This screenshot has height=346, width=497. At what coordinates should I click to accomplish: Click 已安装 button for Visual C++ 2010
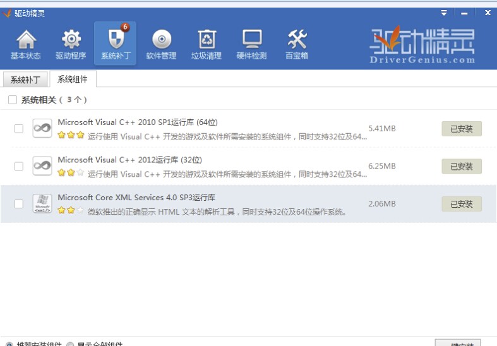pyautogui.click(x=462, y=129)
